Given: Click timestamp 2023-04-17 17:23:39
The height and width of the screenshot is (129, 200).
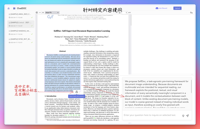Looking at the screenshot, I should tap(16, 26).
